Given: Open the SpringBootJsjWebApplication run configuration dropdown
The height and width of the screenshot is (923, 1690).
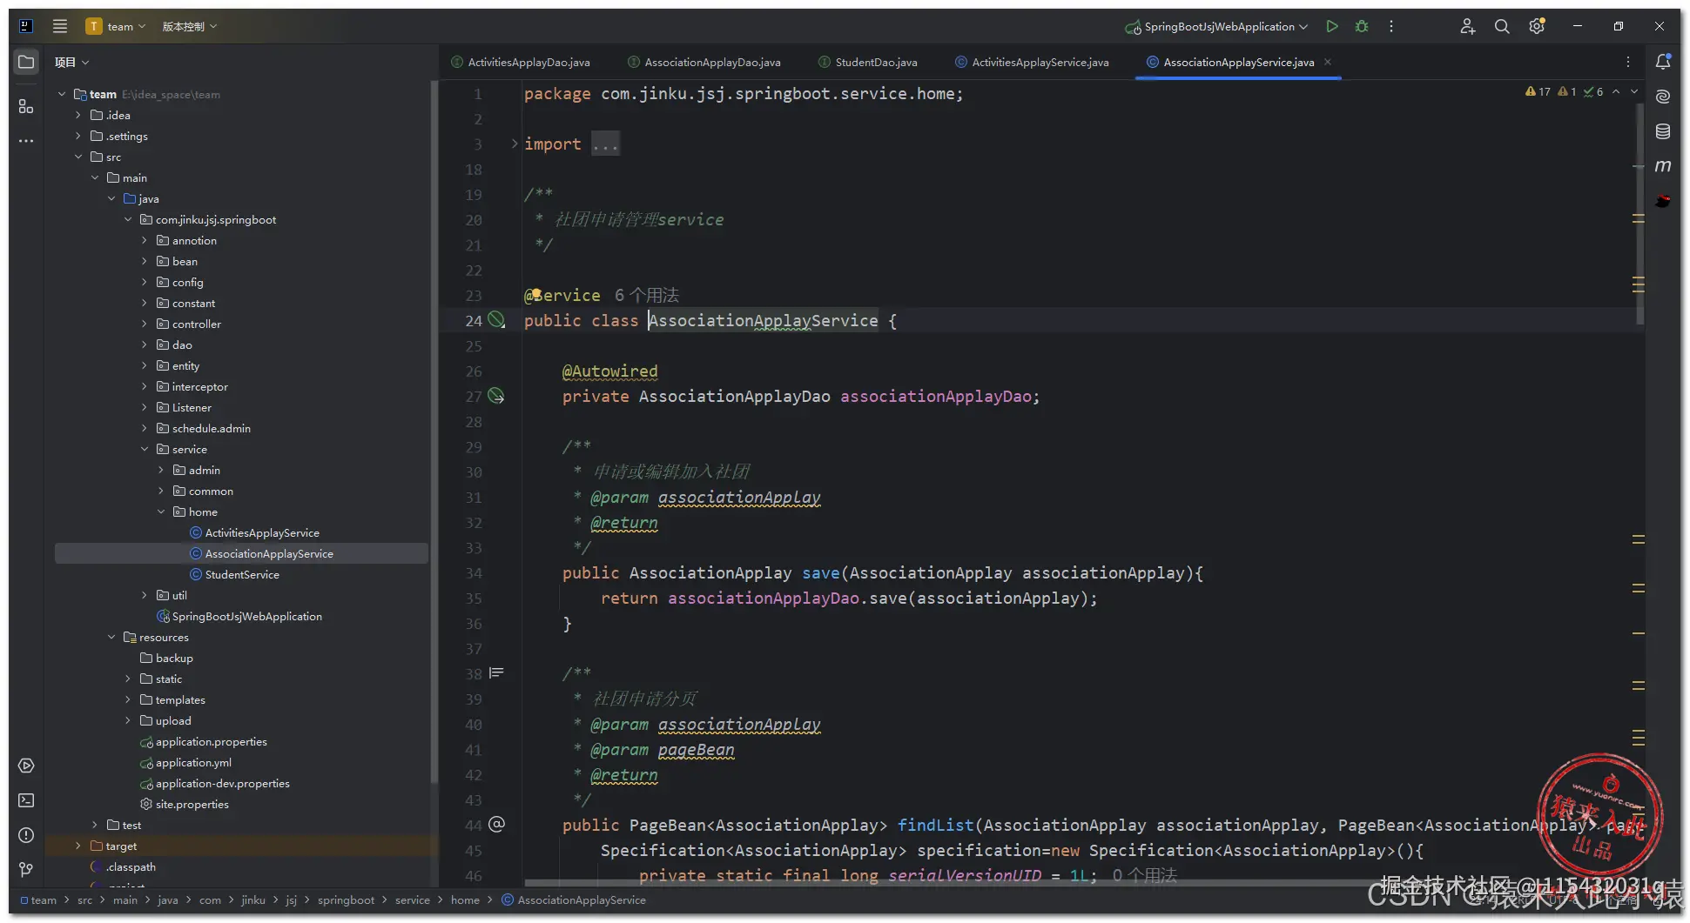Looking at the screenshot, I should (1216, 26).
